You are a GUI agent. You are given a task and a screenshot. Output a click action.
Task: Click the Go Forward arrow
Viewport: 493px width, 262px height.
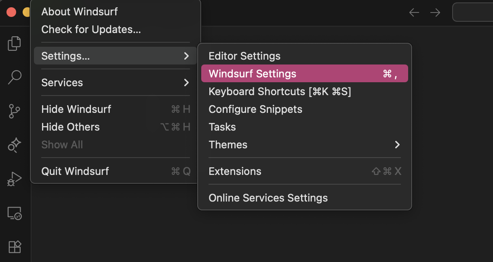(435, 12)
